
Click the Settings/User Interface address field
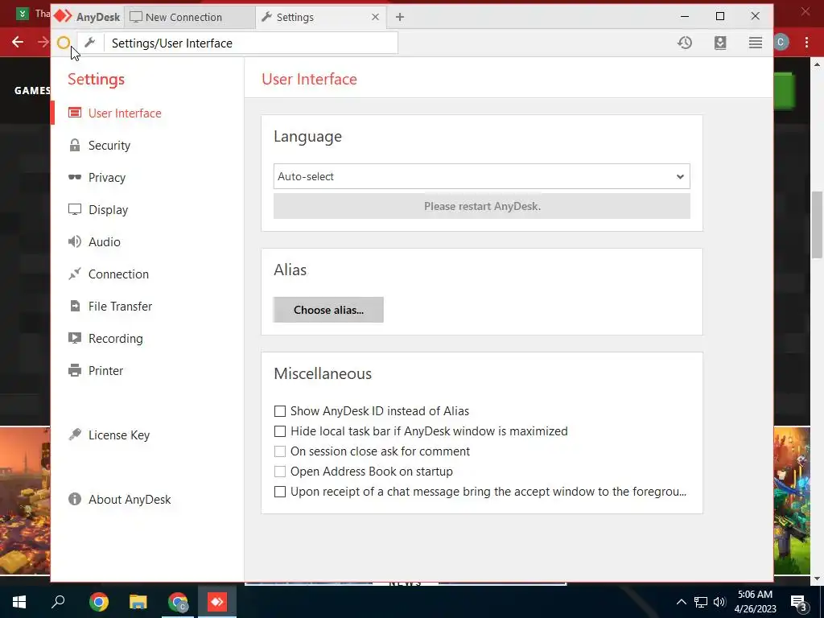(251, 43)
